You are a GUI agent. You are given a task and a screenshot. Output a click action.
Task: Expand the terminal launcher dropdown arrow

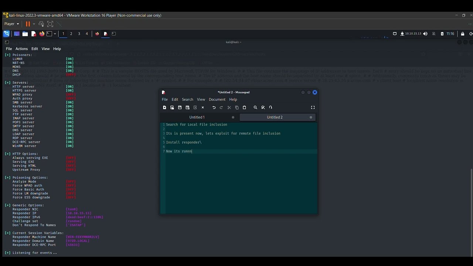[x=55, y=34]
